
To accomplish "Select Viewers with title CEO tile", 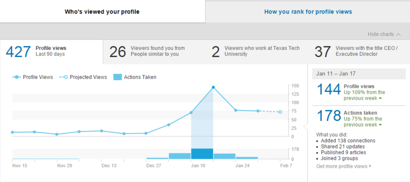I will [359, 52].
